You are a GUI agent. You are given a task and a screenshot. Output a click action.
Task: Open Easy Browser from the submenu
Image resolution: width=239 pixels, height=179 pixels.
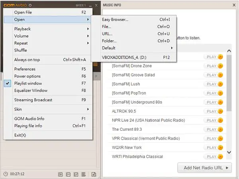(134, 20)
